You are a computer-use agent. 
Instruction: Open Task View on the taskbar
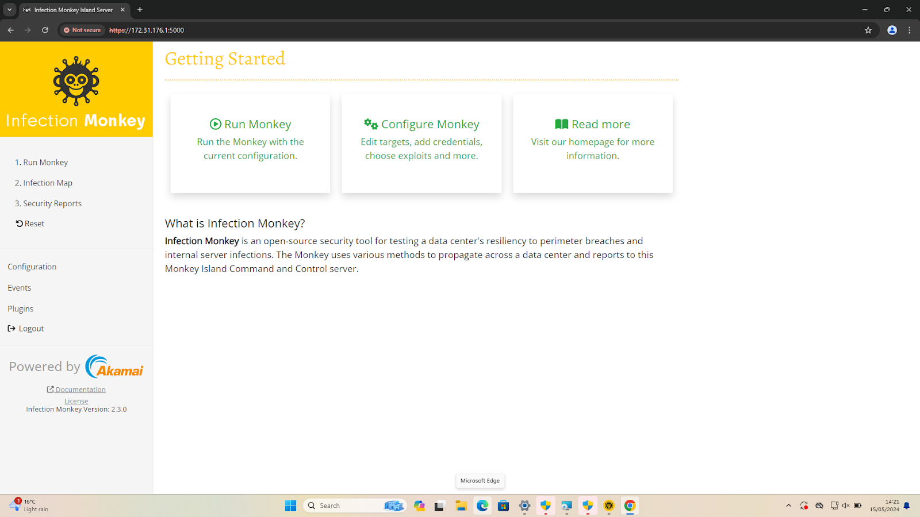[x=440, y=506]
